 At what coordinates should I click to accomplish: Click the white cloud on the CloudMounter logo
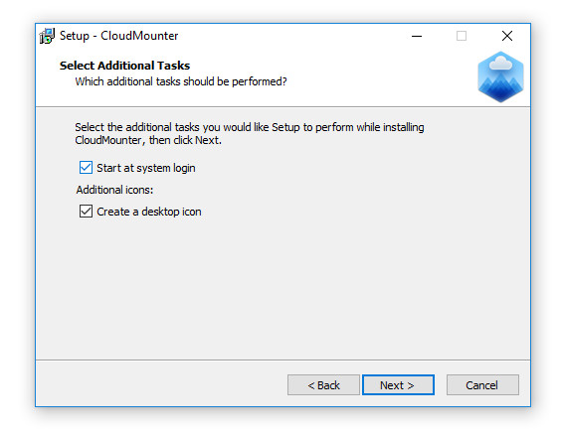coord(500,64)
